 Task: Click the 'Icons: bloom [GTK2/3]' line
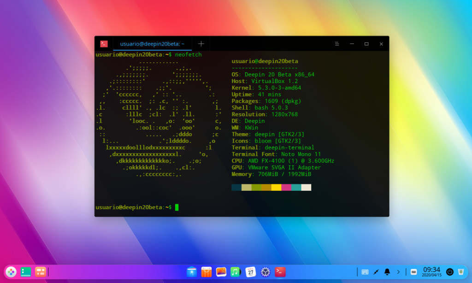266,141
